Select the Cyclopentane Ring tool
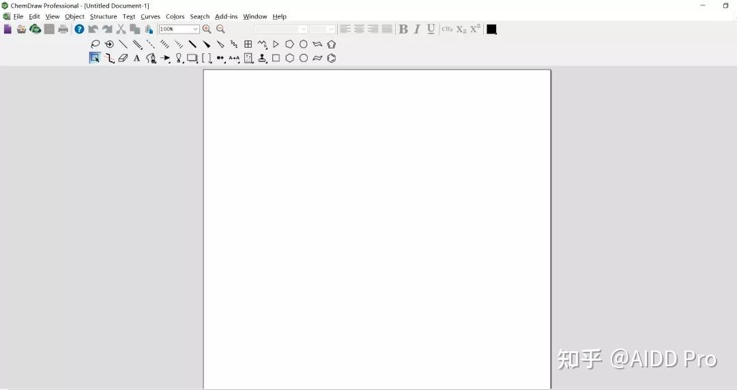 [289, 44]
